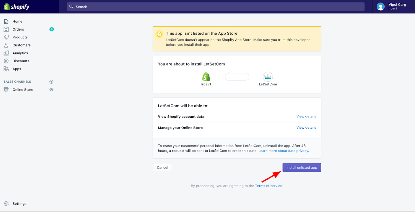
Task: Focus the Search input field
Action: point(216,7)
